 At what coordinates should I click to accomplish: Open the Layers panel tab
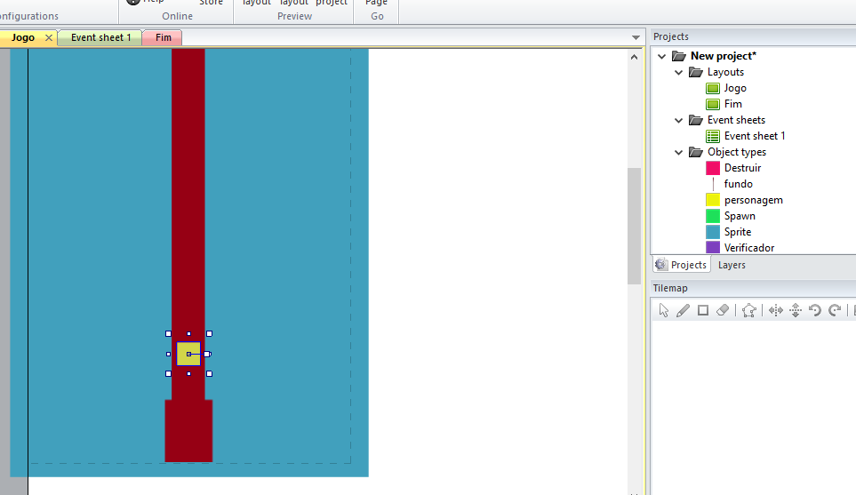(732, 265)
